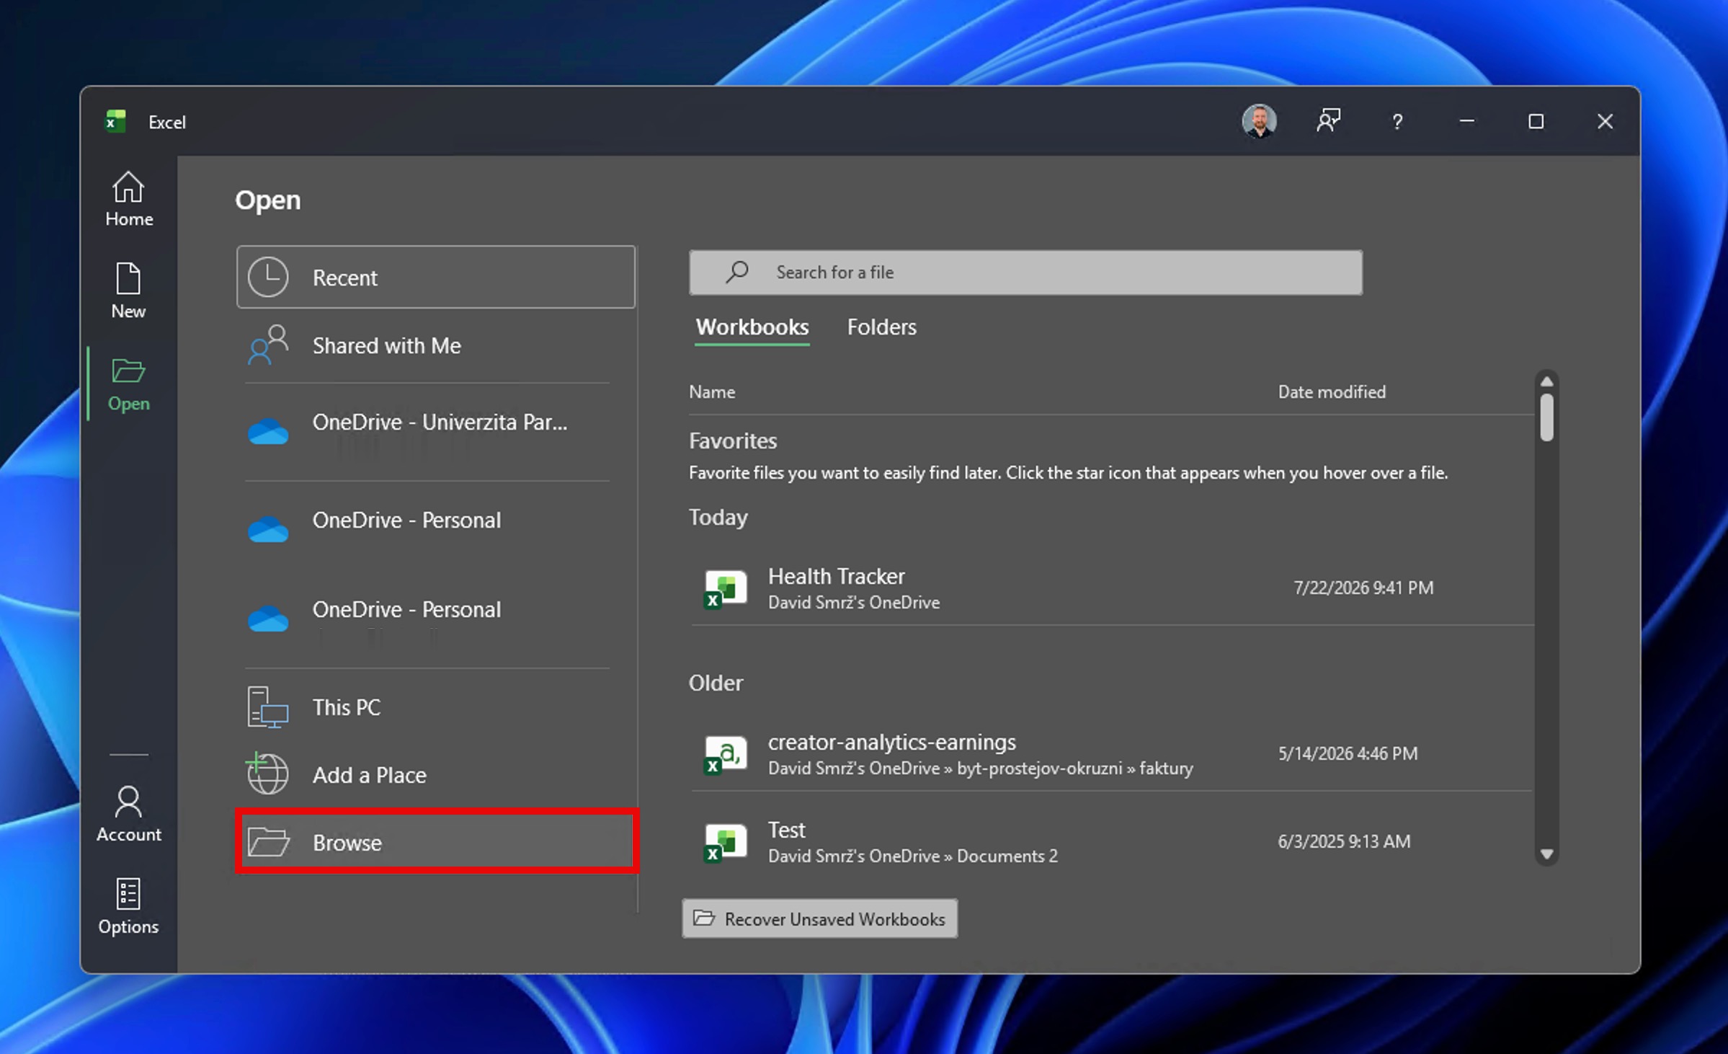Click the Test workbook file icon

point(725,842)
